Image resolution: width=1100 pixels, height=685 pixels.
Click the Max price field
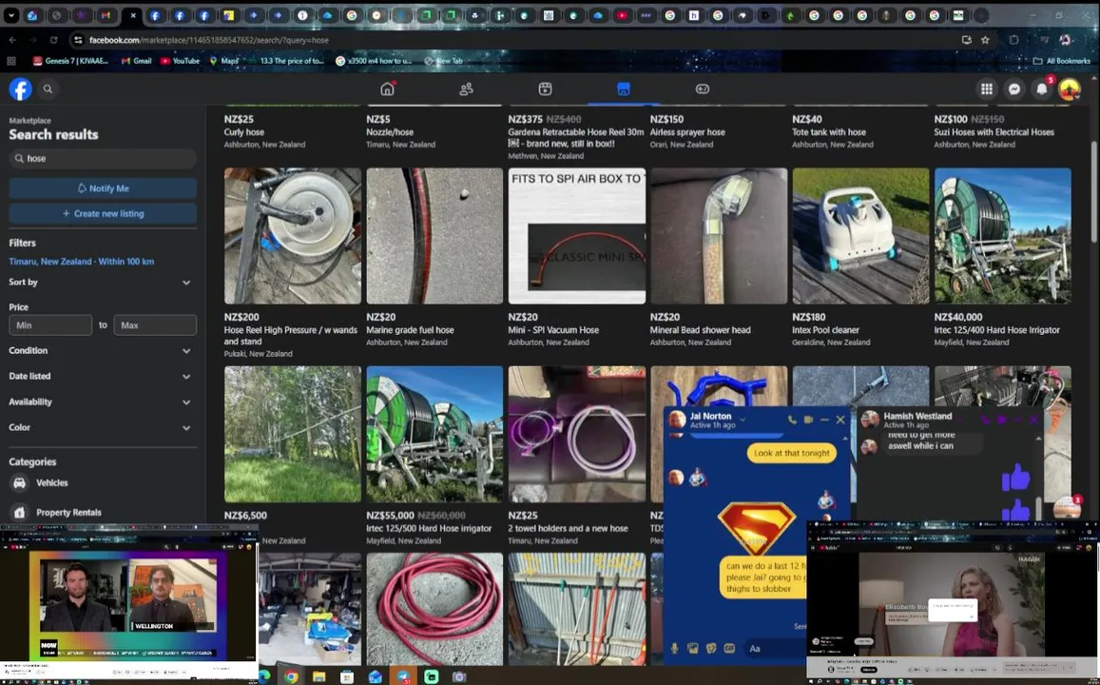pos(155,325)
